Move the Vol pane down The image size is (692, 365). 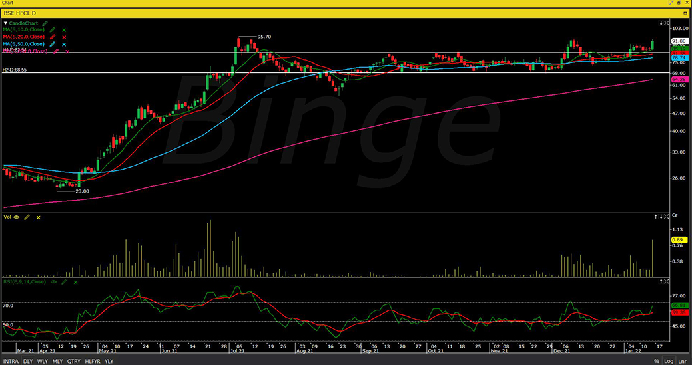point(661,216)
